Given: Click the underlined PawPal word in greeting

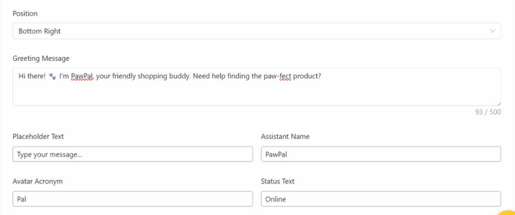Looking at the screenshot, I should (x=82, y=76).
